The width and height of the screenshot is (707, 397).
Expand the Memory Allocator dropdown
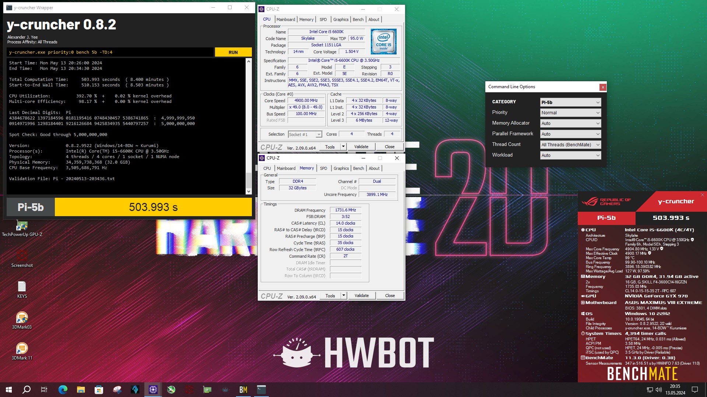point(570,124)
